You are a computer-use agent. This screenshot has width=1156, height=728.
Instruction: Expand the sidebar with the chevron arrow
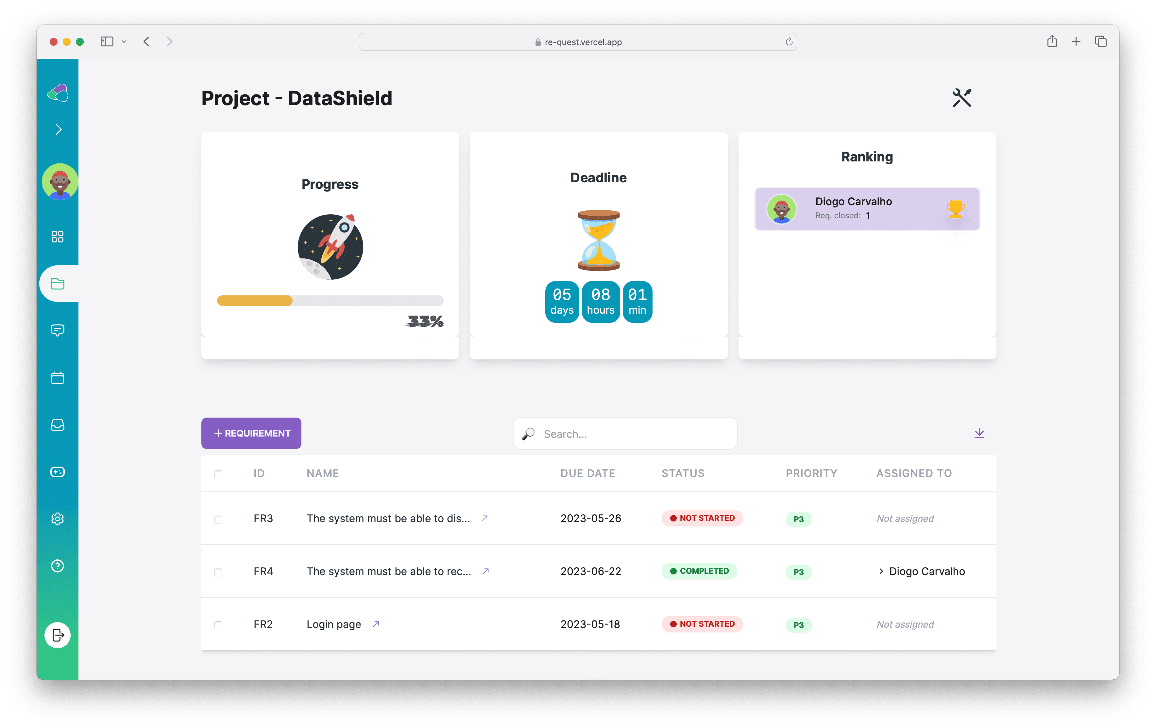(x=59, y=130)
